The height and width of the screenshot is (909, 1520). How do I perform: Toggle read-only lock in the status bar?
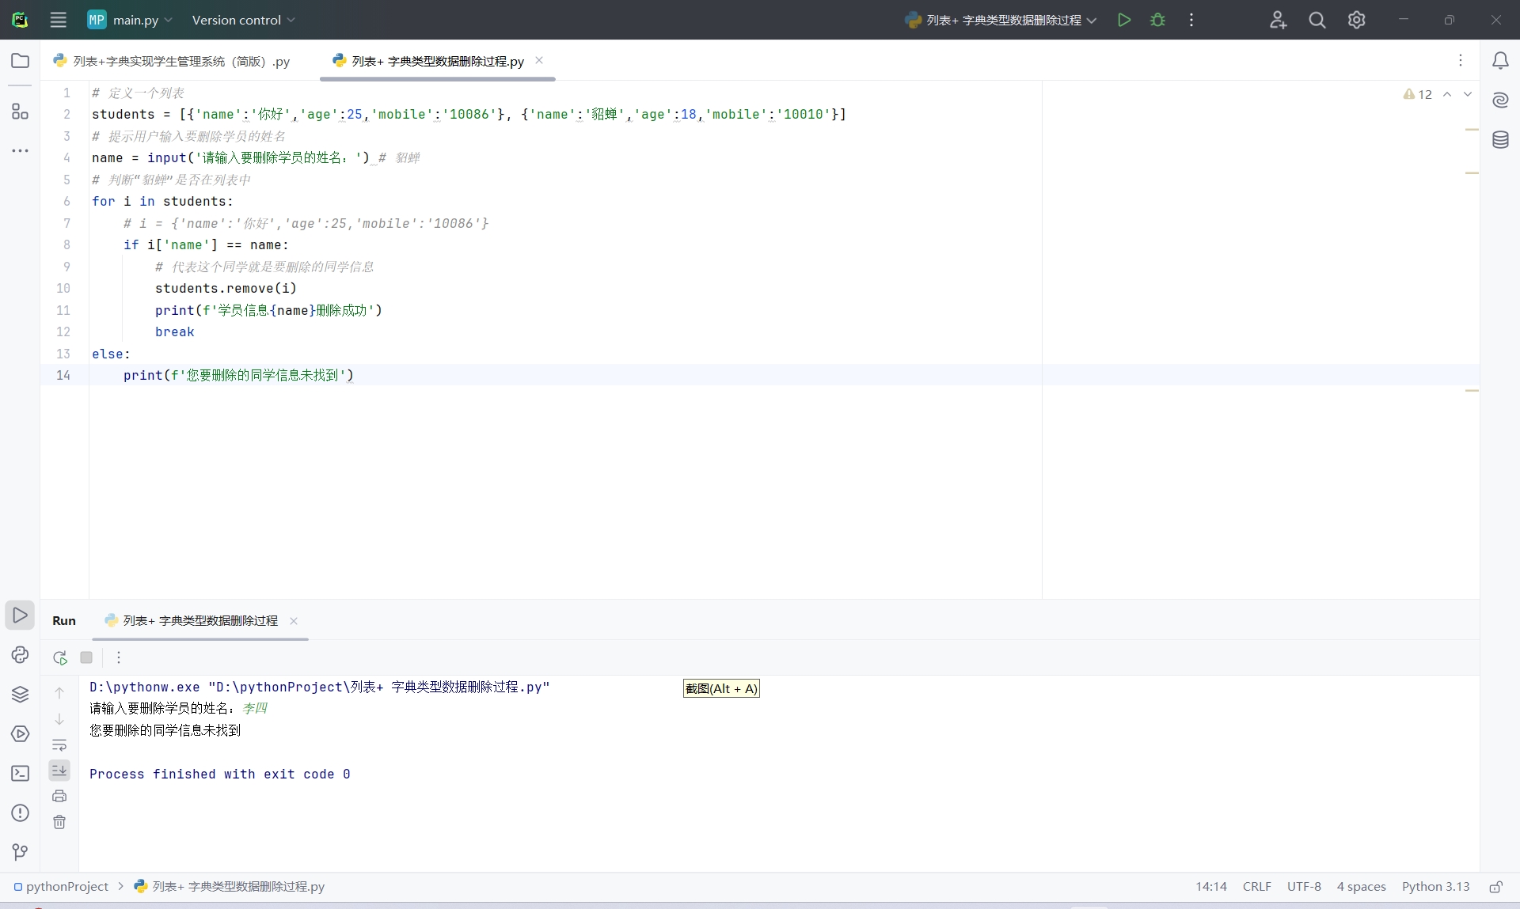coord(1495,887)
